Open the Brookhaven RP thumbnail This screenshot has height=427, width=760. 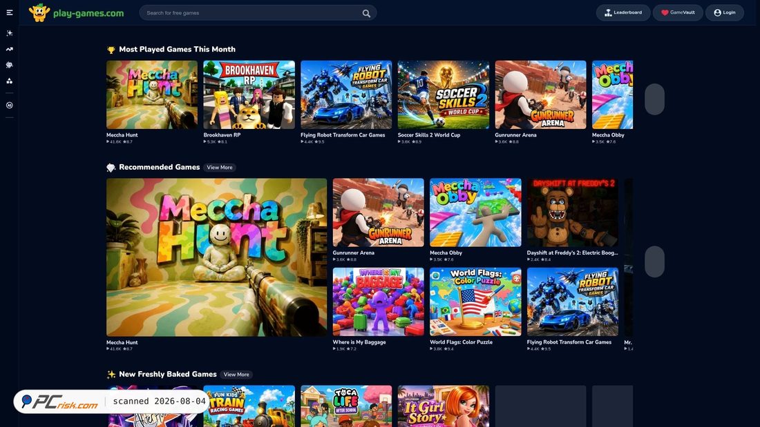249,95
